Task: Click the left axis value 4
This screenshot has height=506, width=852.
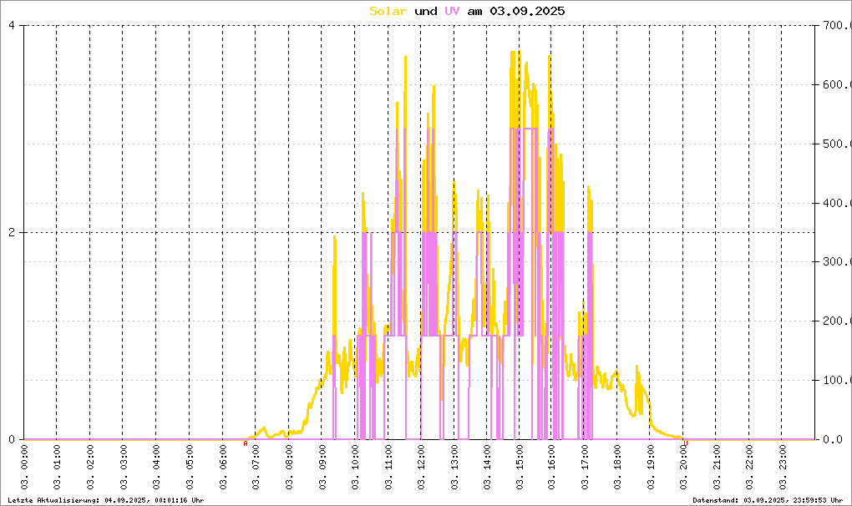Action: click(x=12, y=25)
